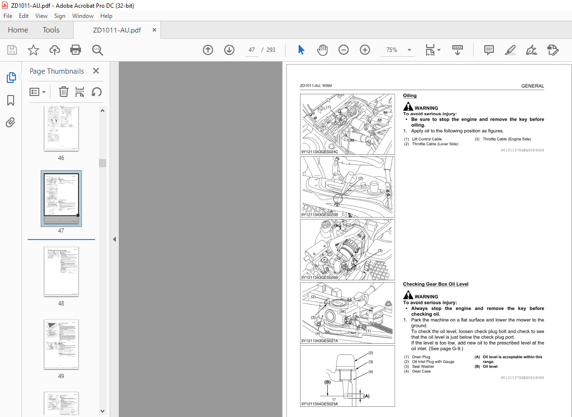
Task: Click 'Oil Inlet Plug with Gauge' legend text
Action: (x=433, y=362)
